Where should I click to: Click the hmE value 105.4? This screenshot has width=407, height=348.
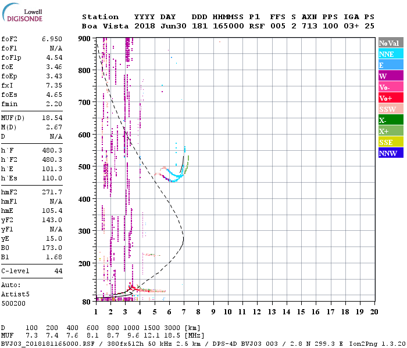pyautogui.click(x=52, y=211)
